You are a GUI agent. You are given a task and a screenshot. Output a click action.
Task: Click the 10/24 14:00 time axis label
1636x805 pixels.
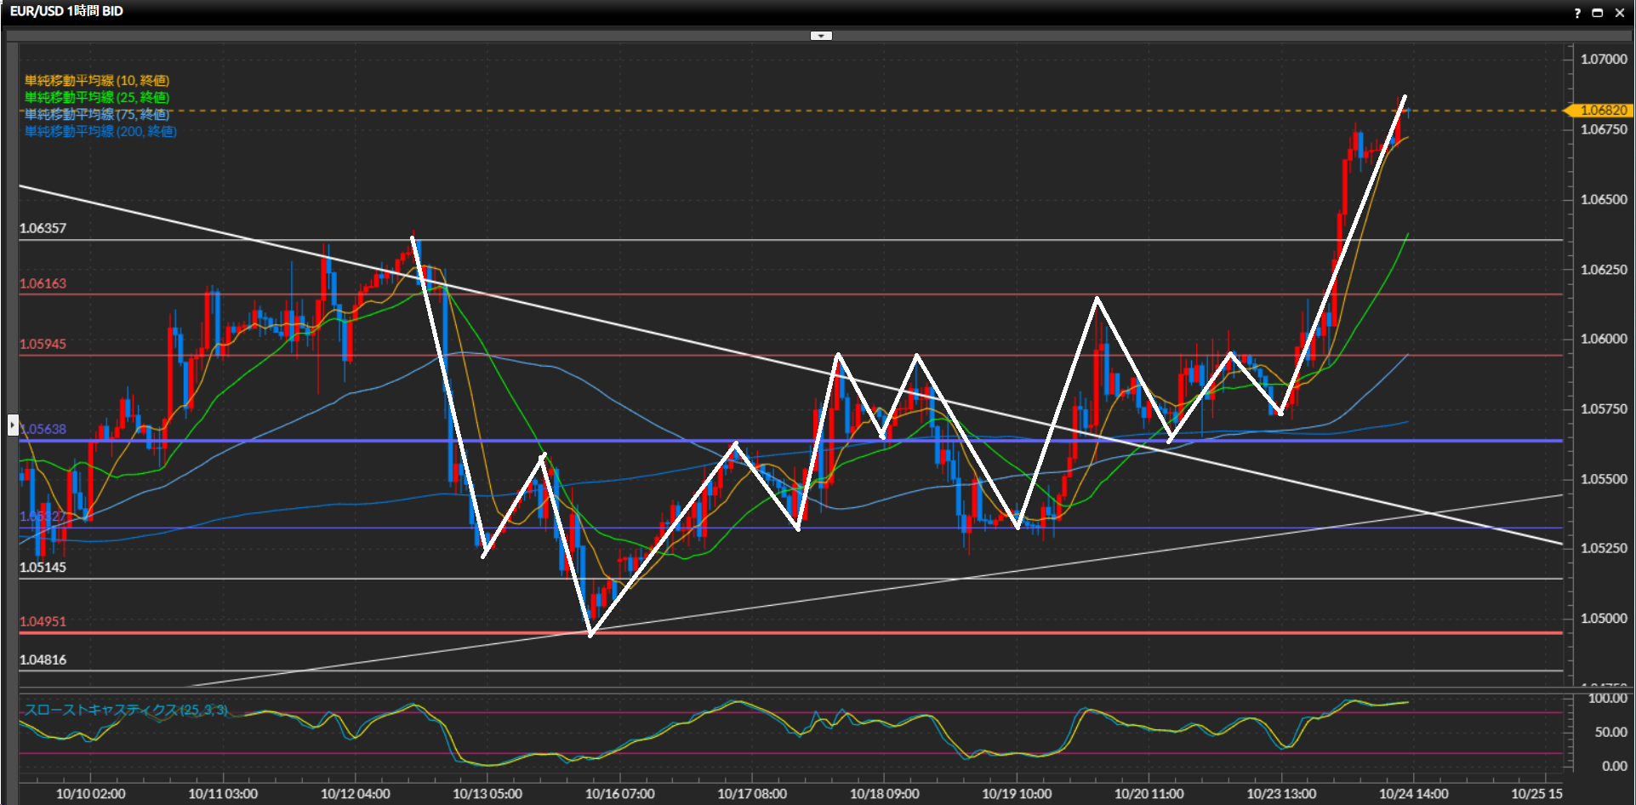(x=1413, y=794)
